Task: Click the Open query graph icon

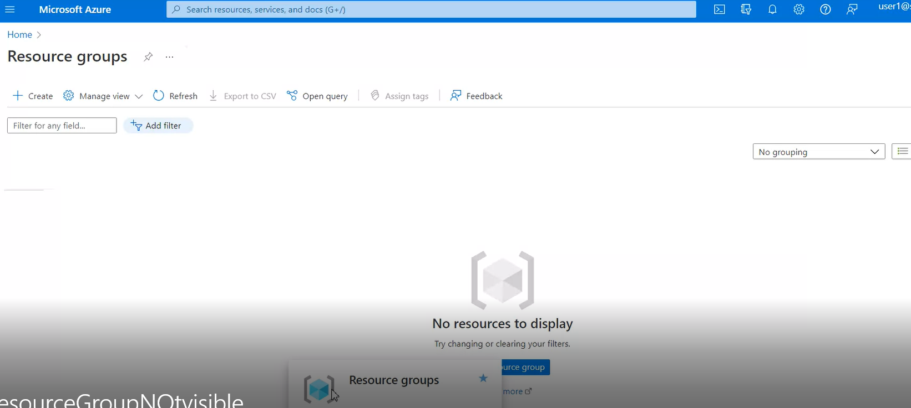Action: pyautogui.click(x=292, y=95)
